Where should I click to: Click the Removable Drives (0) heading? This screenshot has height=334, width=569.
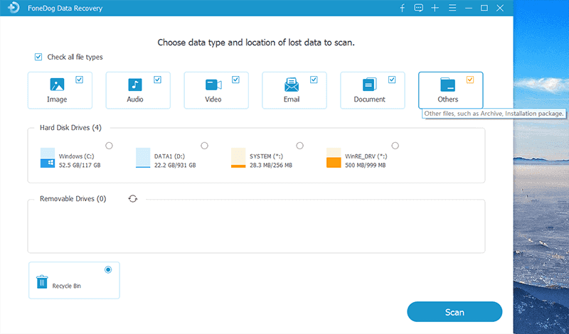pos(73,199)
